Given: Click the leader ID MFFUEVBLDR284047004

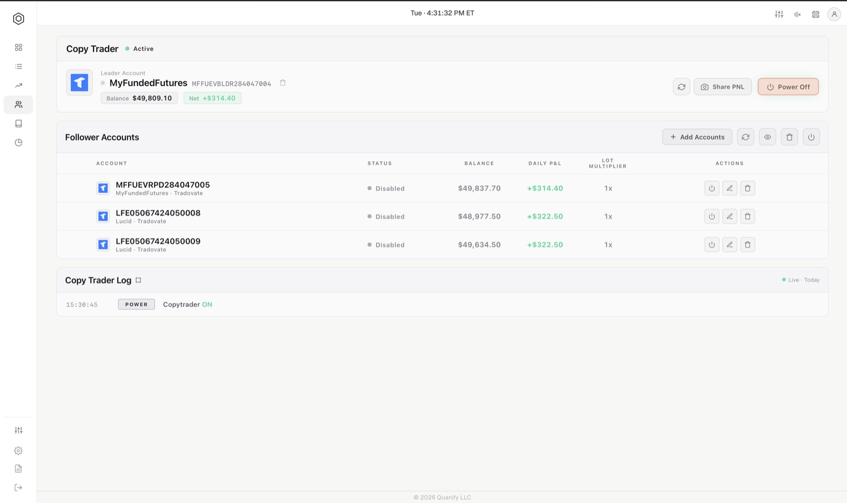Looking at the screenshot, I should tap(231, 84).
